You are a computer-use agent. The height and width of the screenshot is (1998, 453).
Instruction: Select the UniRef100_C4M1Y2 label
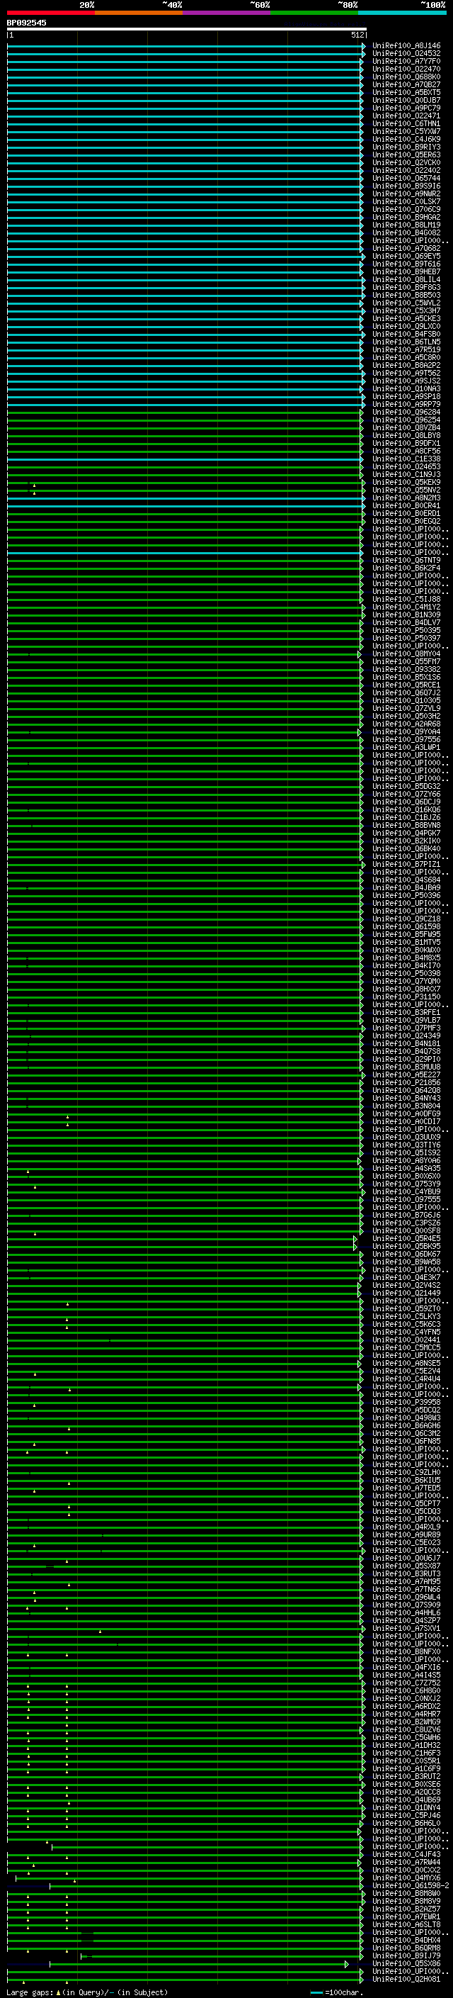point(406,607)
